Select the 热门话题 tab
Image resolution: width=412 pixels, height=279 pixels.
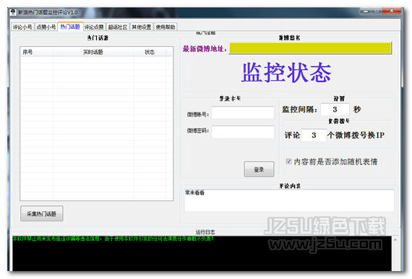coord(70,27)
